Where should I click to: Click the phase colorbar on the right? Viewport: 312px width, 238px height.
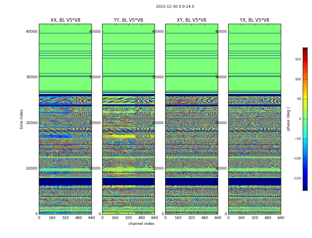305,119
